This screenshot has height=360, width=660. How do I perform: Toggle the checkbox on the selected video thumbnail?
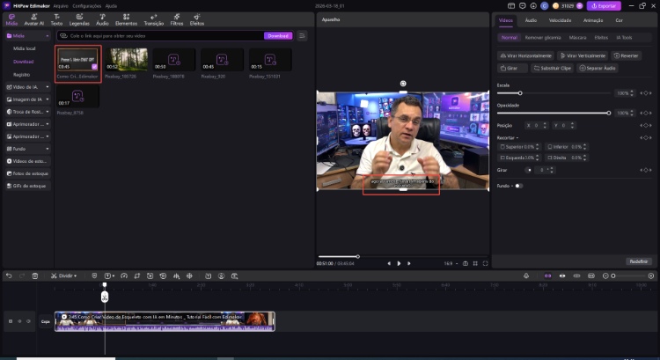coord(94,66)
